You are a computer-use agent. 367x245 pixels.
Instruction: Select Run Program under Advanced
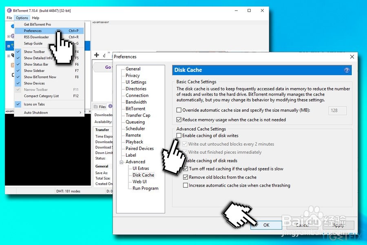coord(145,188)
